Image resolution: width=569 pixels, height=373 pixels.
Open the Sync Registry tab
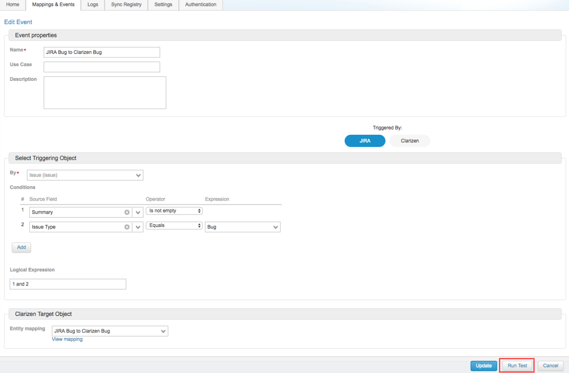click(126, 5)
